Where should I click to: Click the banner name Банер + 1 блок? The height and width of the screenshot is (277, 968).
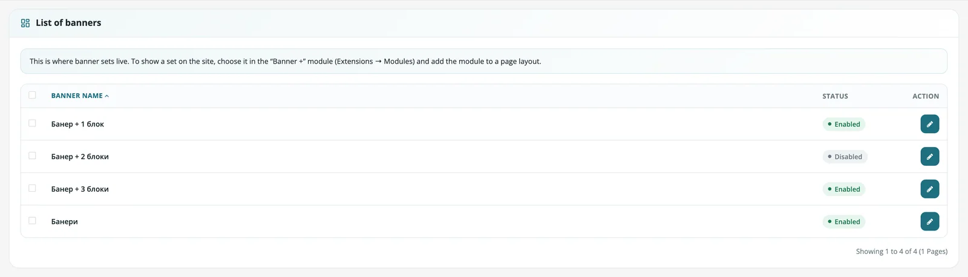point(77,125)
